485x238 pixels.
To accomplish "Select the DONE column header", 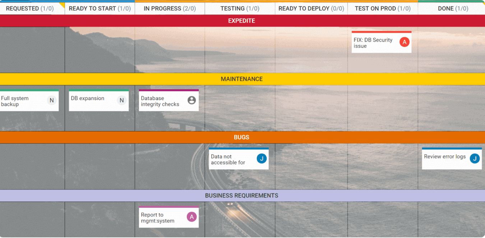I will (x=451, y=8).
